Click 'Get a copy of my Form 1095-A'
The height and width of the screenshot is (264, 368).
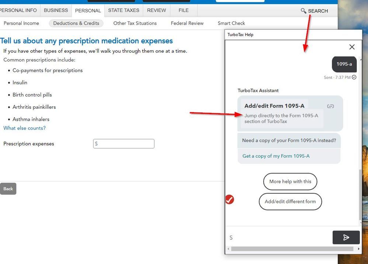click(276, 156)
